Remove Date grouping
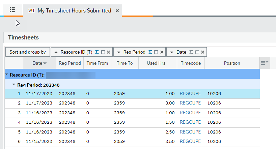 click(202, 52)
